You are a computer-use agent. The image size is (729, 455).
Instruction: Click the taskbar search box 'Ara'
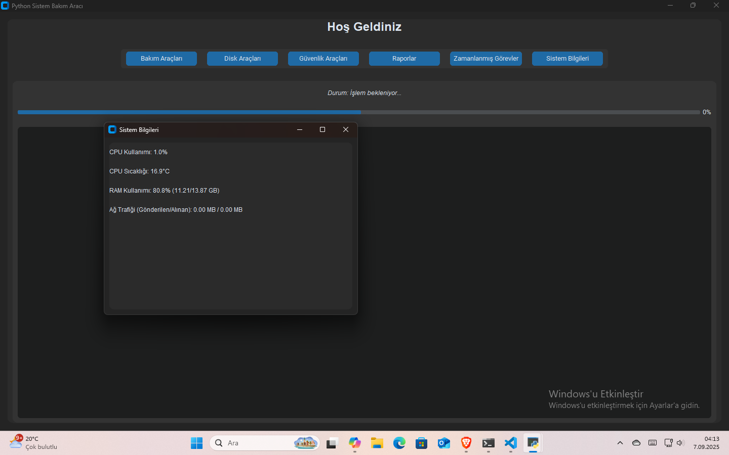pos(265,443)
